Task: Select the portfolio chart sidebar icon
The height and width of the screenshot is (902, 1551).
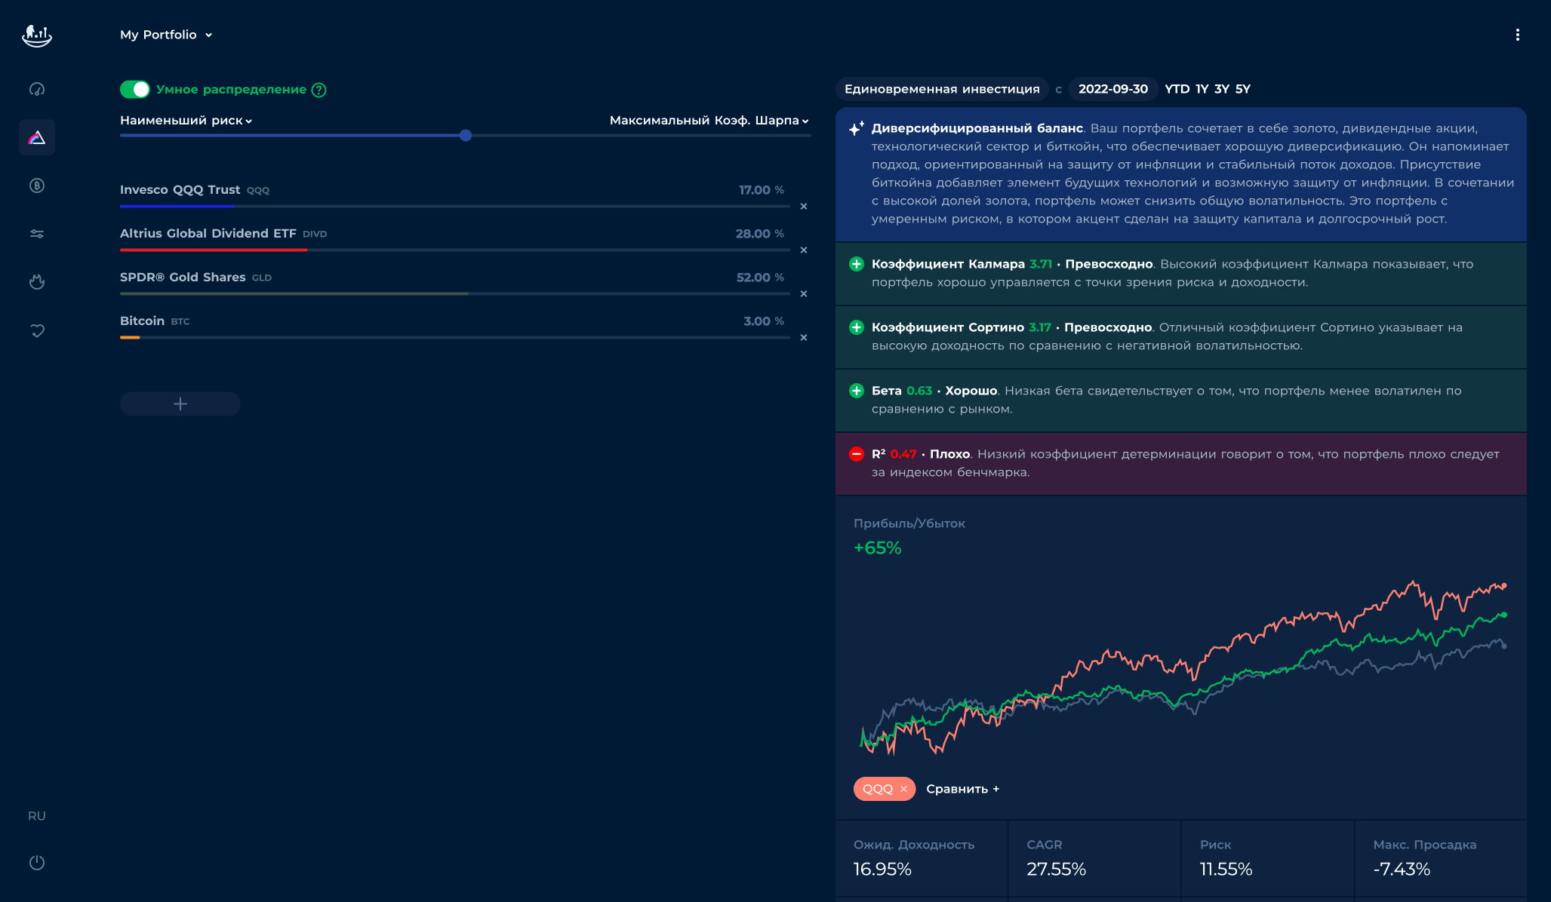Action: click(x=37, y=137)
